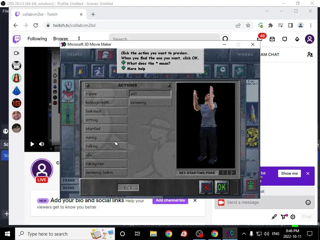This screenshot has width=320, height=240.
Task: Click the 1 / 1 page indicator
Action: click(128, 187)
